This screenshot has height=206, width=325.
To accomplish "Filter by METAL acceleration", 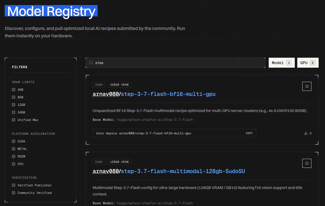I will click(x=14, y=149).
